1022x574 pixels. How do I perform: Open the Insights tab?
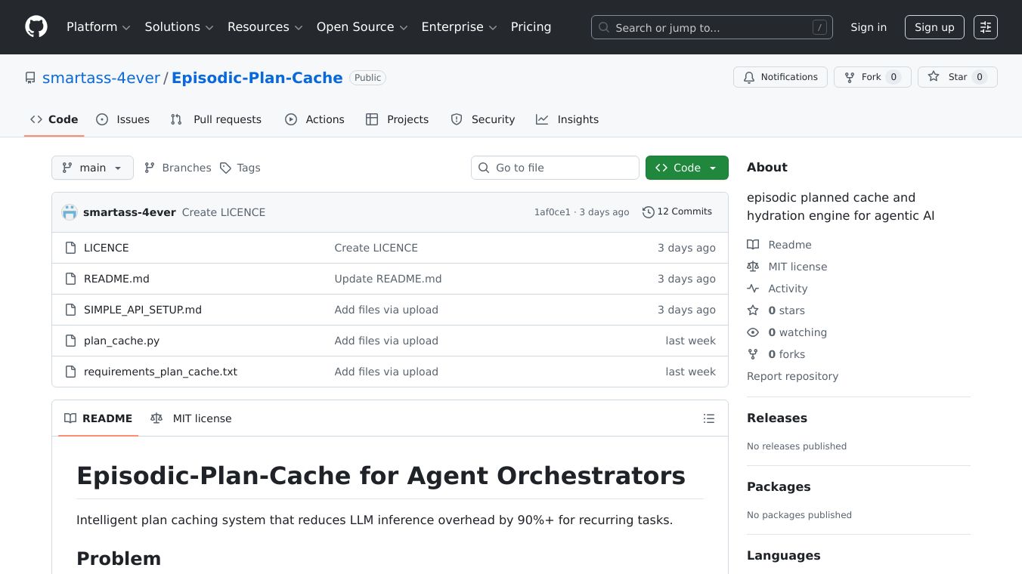click(x=568, y=119)
